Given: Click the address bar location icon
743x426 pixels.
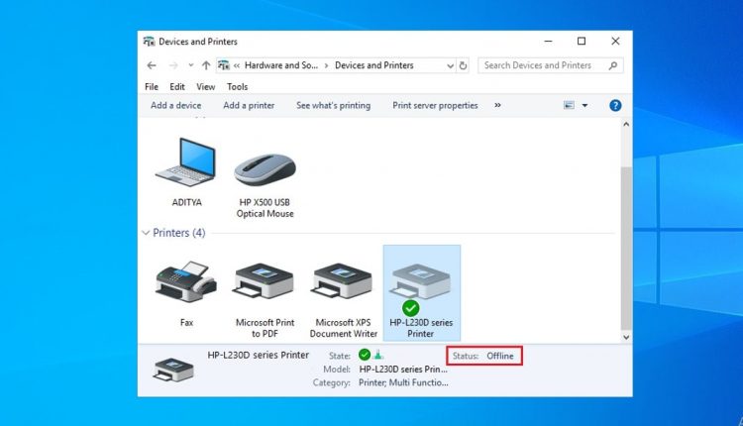Looking at the screenshot, I should point(224,65).
